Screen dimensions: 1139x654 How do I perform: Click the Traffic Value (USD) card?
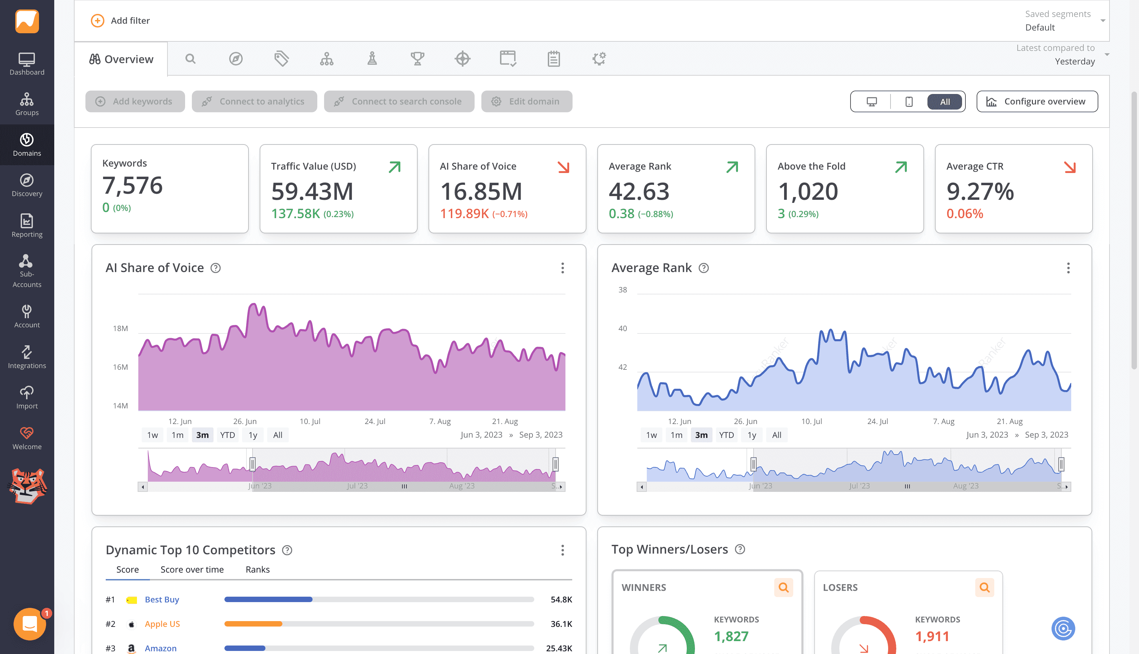click(x=338, y=189)
